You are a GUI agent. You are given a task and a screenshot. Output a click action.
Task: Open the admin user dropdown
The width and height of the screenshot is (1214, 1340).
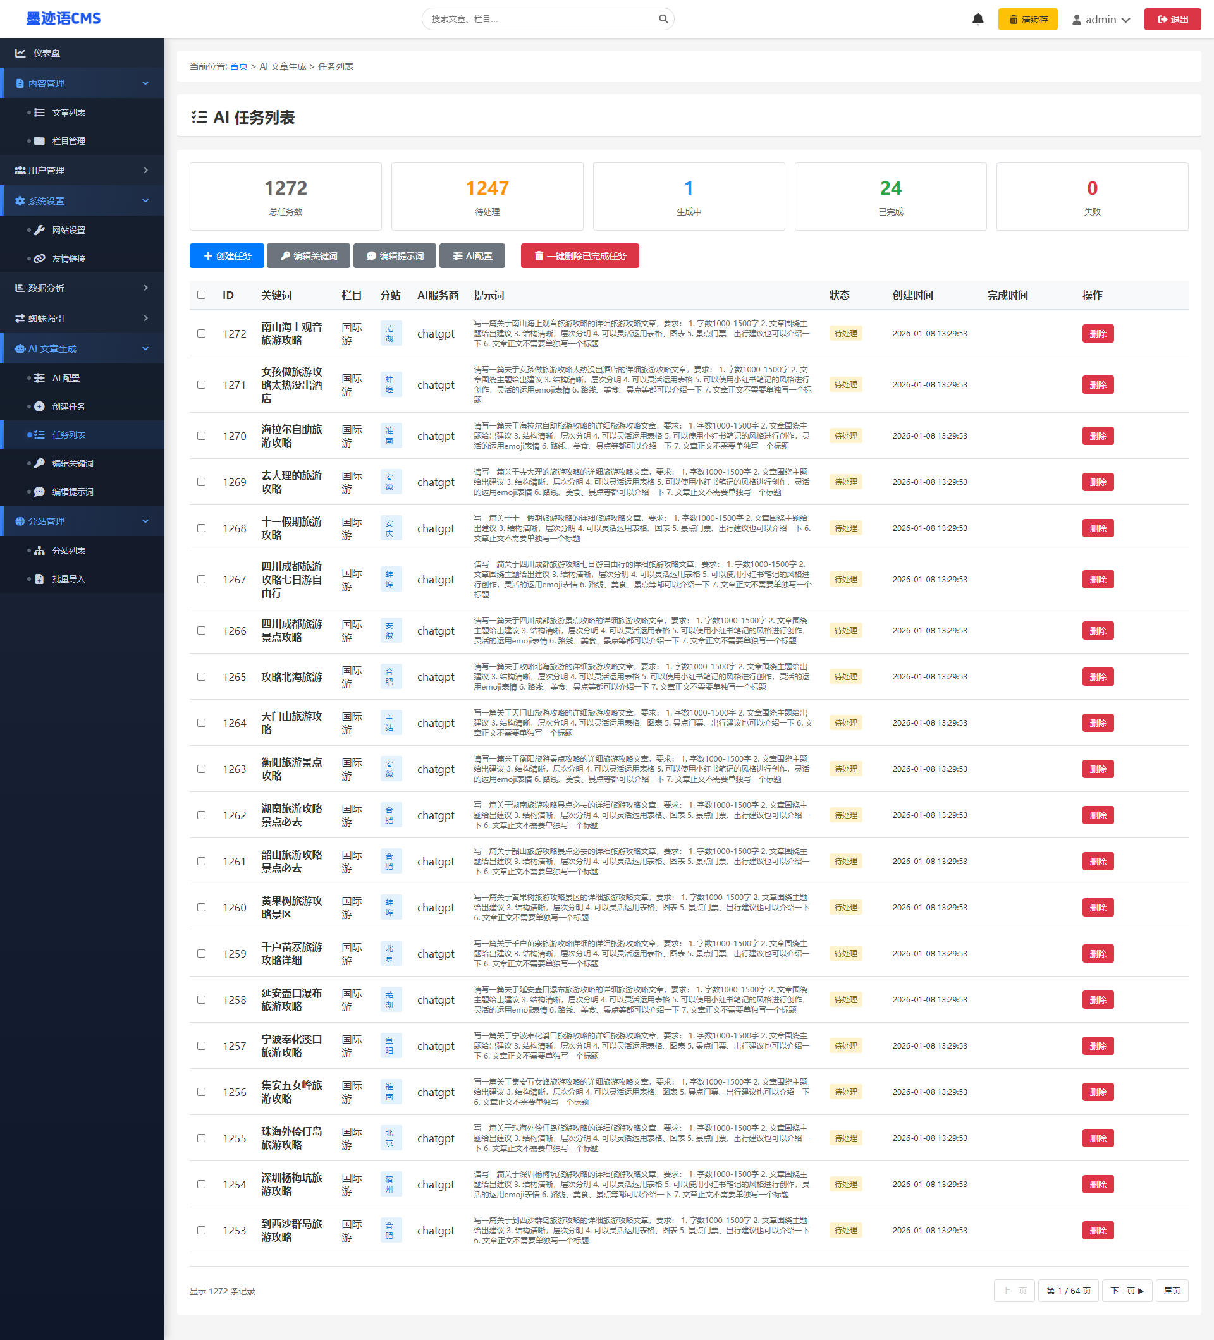tap(1101, 19)
